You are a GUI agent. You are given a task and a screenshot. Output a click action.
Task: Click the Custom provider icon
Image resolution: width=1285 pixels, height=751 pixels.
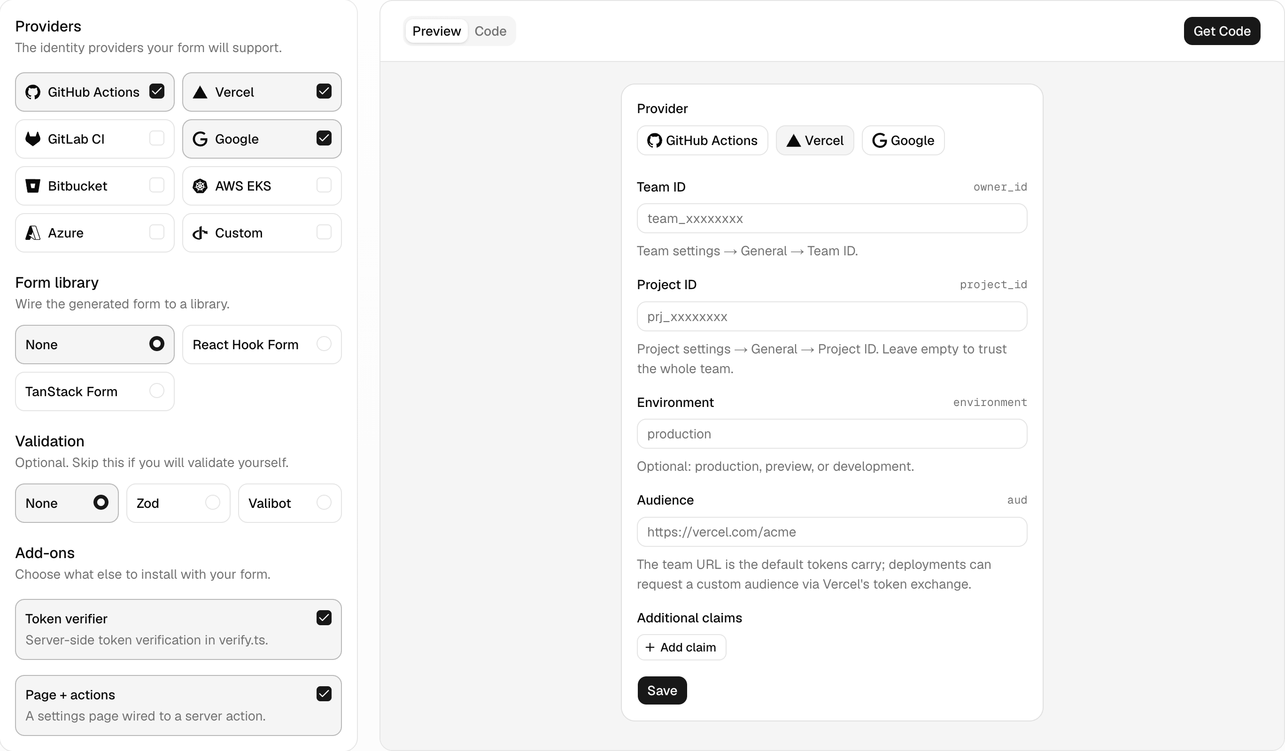tap(200, 233)
